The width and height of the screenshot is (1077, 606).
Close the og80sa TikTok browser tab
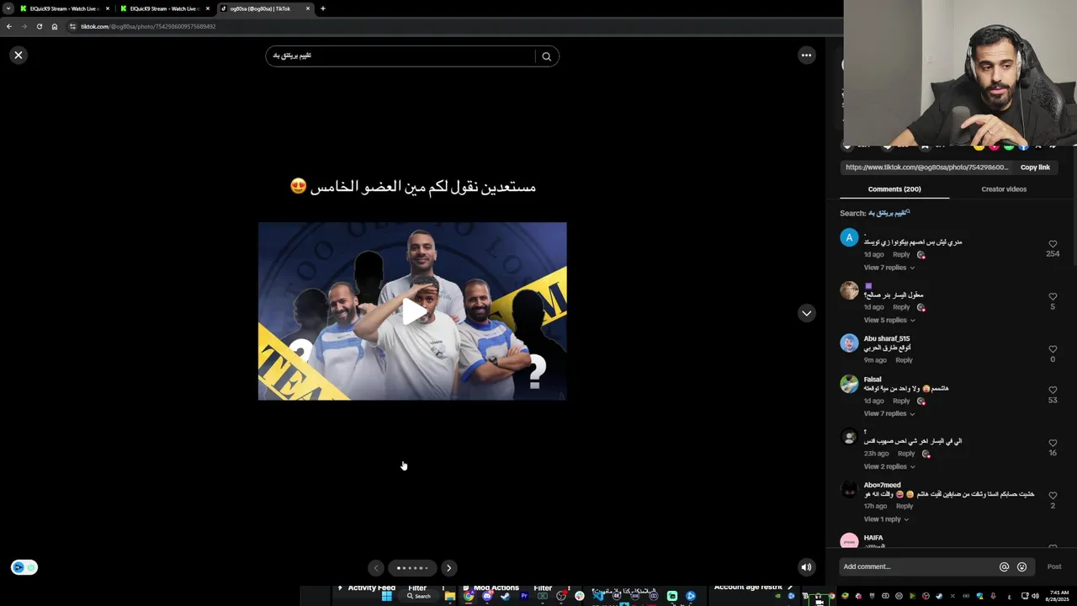coord(308,8)
